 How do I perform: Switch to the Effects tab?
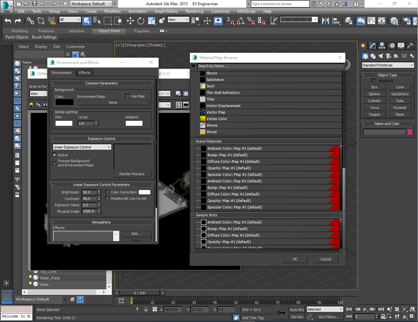84,72
